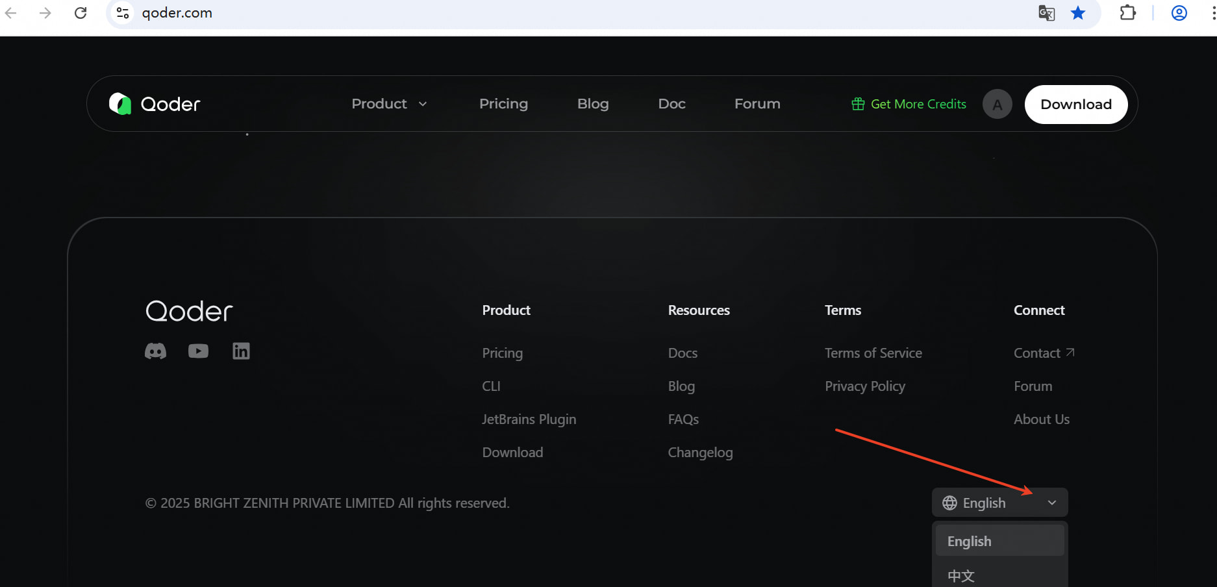The height and width of the screenshot is (587, 1217).
Task: Open the user avatar 'A'
Action: [x=997, y=104]
